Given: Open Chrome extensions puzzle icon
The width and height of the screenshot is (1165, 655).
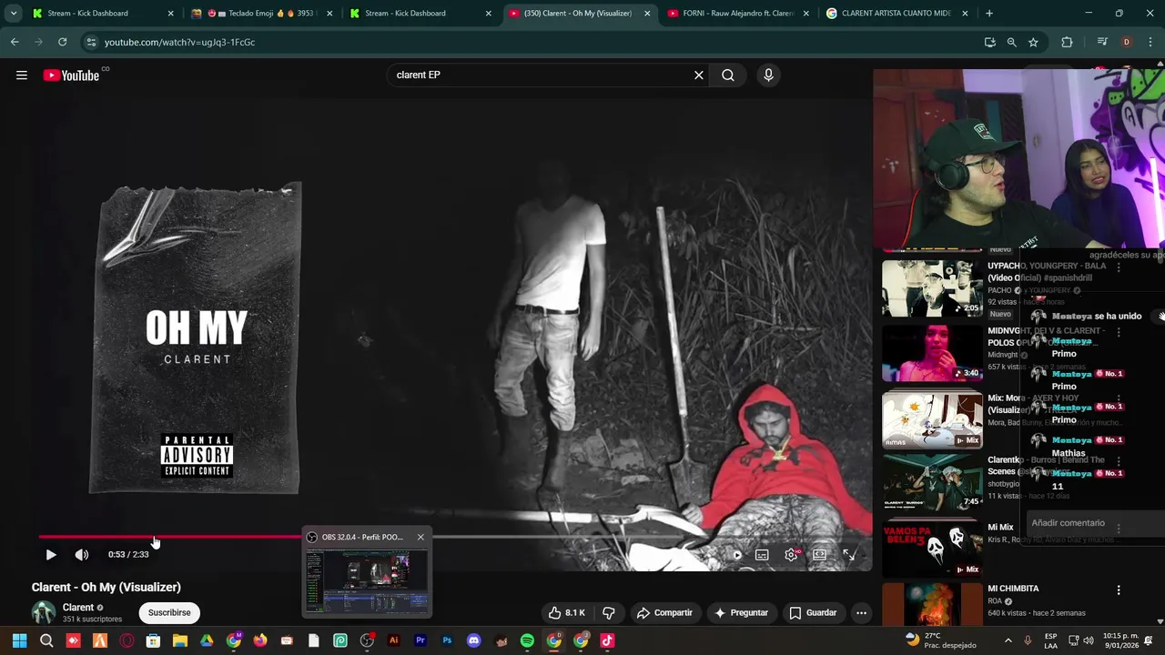Looking at the screenshot, I should tap(1067, 42).
